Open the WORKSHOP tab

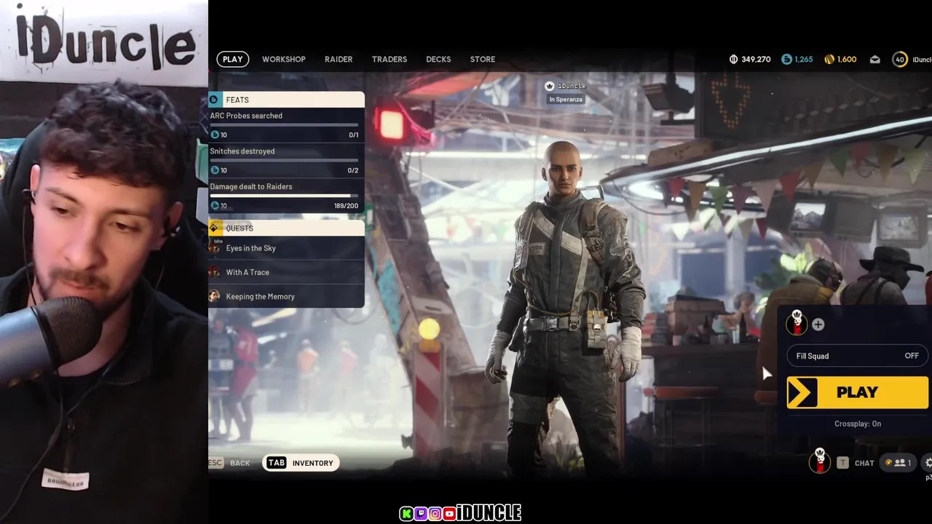click(x=283, y=59)
